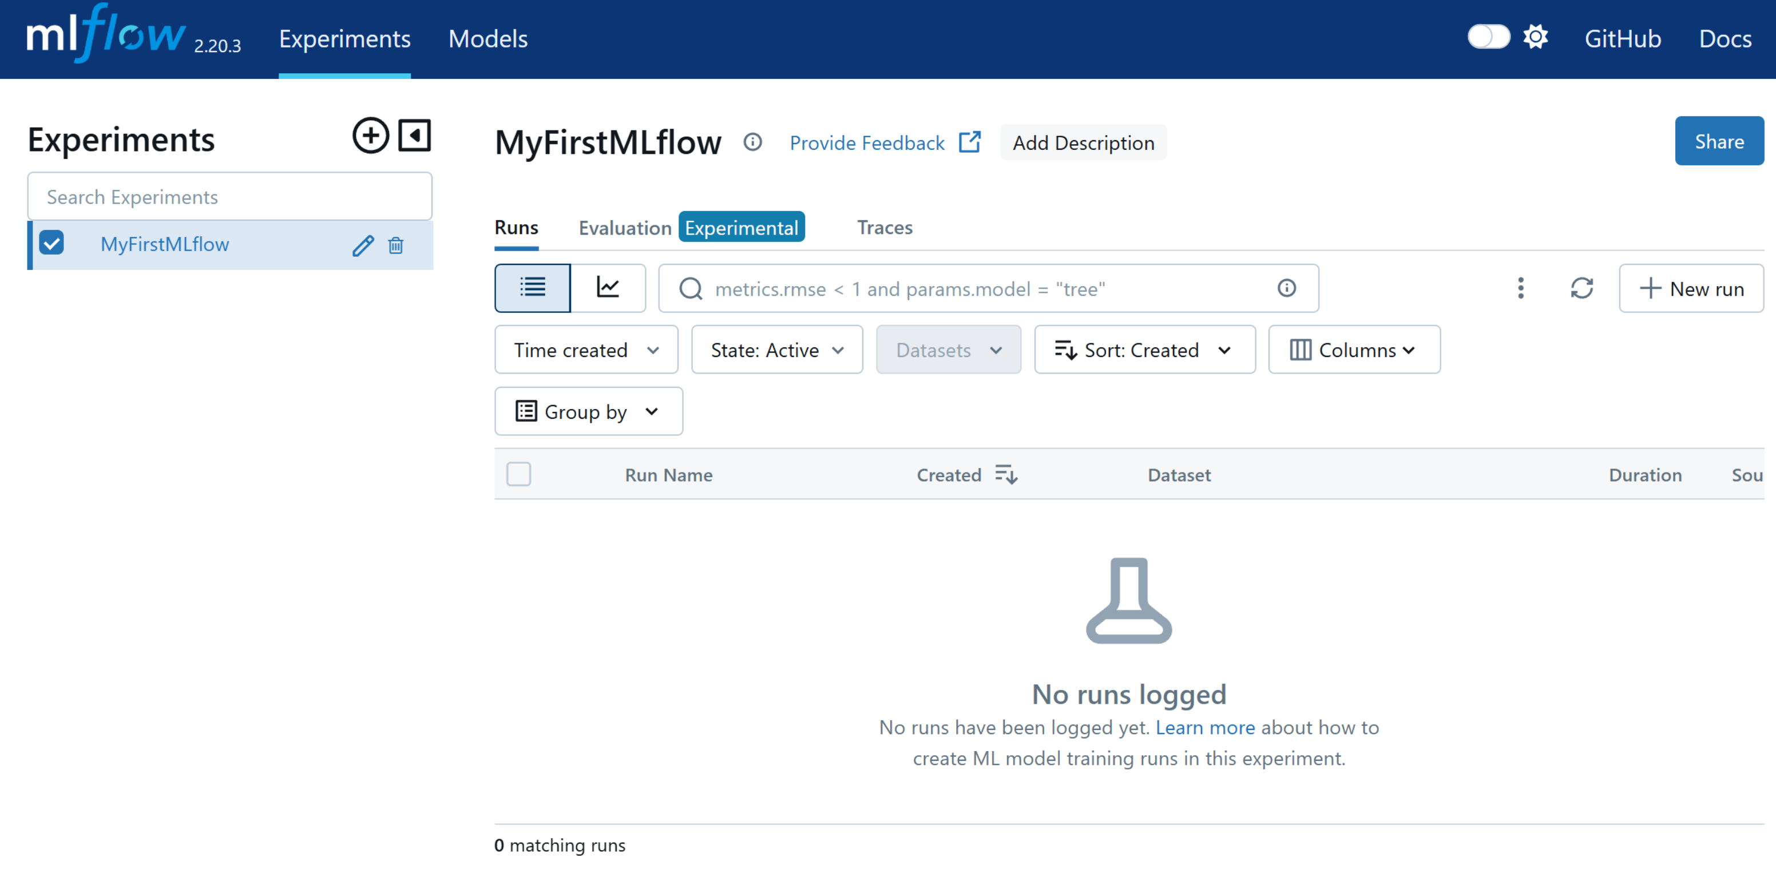Image resolution: width=1776 pixels, height=869 pixels.
Task: Rename MyFirstMLflow using the pencil icon
Action: click(x=363, y=245)
